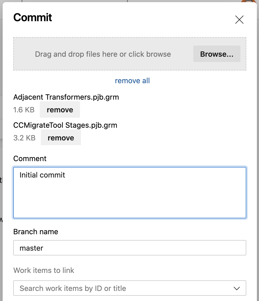Image resolution: width=259 pixels, height=301 pixels.
Task: Focus the Comment text box
Action: click(130, 196)
